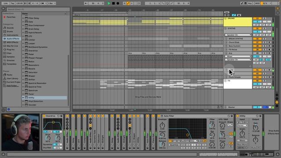Toggle the Key map mode button

[250, 3]
